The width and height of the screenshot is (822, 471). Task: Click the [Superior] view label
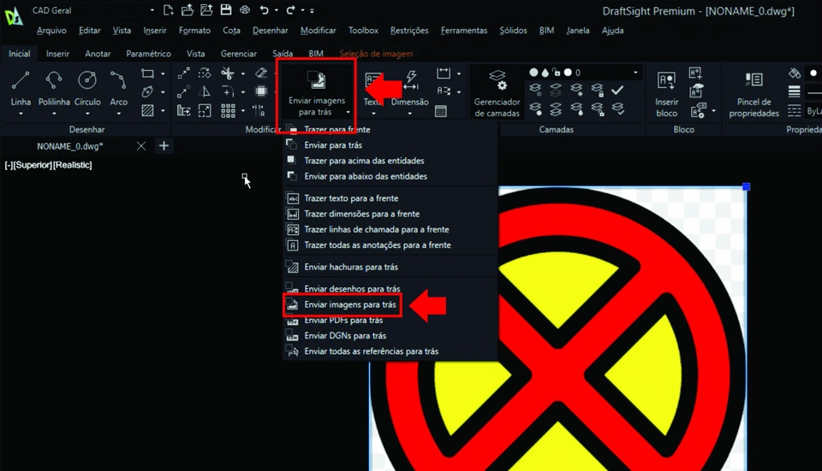pyautogui.click(x=33, y=165)
